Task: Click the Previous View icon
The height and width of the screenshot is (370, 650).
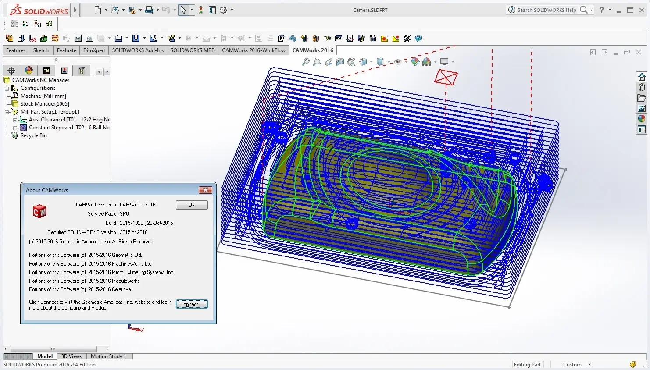Action: [329, 62]
